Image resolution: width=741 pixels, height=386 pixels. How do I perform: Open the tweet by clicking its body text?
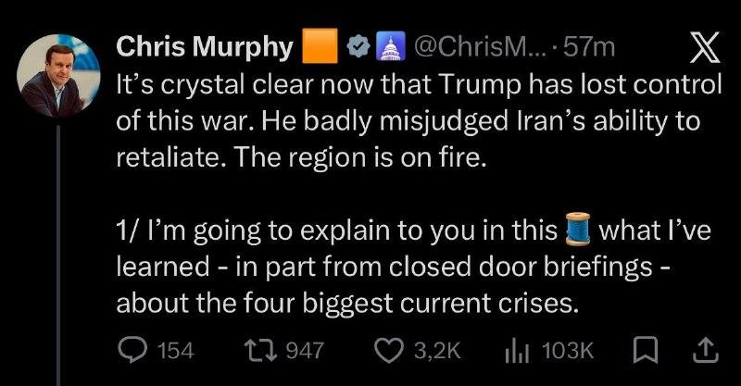click(417, 120)
